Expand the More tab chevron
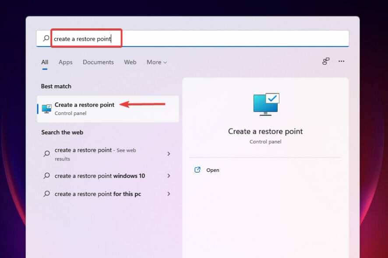 coord(165,62)
